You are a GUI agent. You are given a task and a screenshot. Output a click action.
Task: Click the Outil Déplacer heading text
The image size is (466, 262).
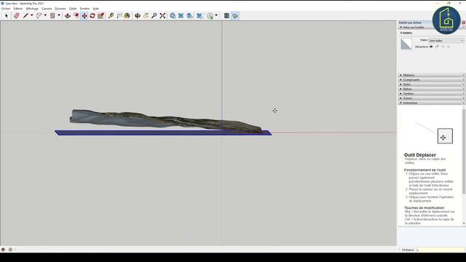[x=420, y=155]
